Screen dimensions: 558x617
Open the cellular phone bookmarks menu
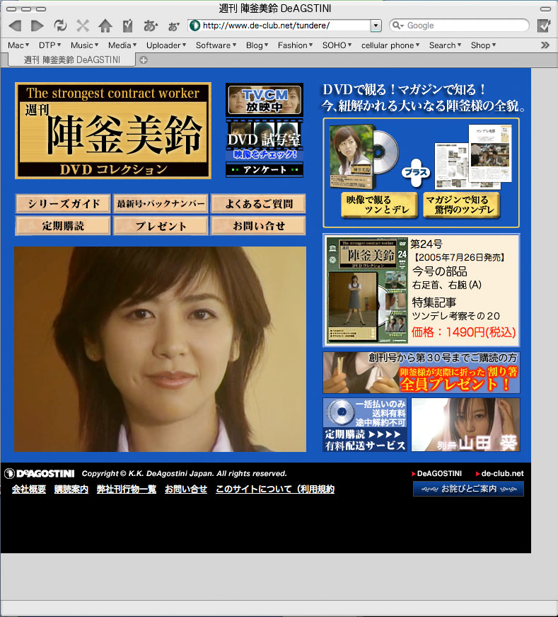(390, 45)
